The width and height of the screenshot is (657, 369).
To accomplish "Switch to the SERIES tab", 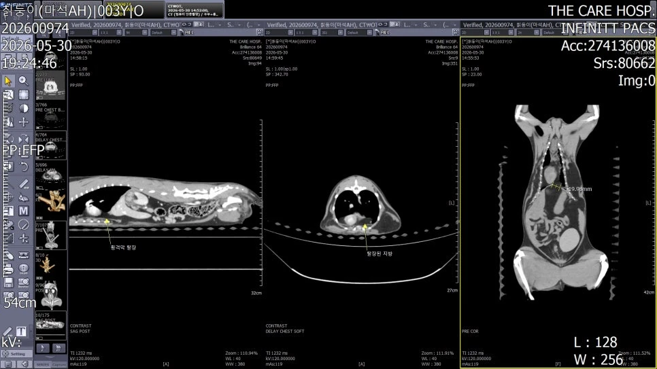I will click(x=43, y=365).
